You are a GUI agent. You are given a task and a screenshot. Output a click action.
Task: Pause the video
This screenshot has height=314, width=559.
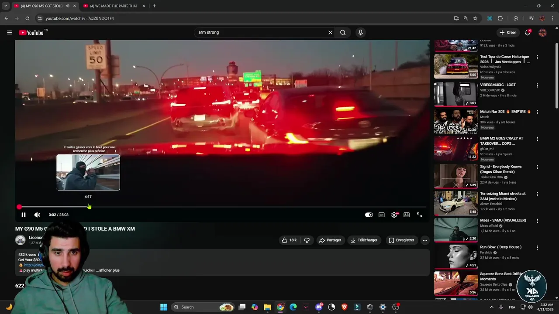point(24,215)
